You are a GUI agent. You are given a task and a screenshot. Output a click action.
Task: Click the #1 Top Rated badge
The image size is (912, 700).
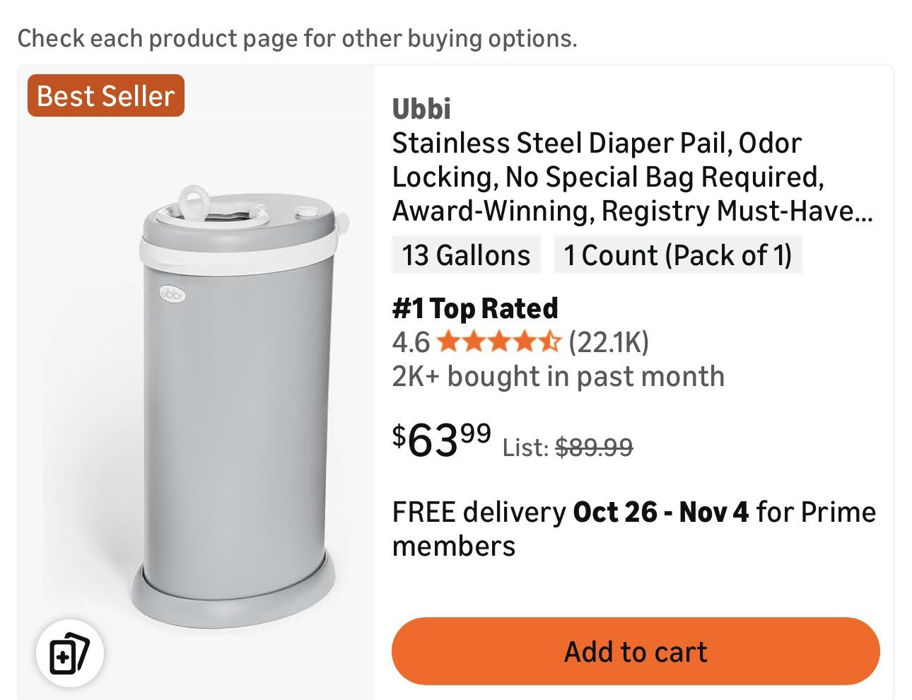click(475, 308)
